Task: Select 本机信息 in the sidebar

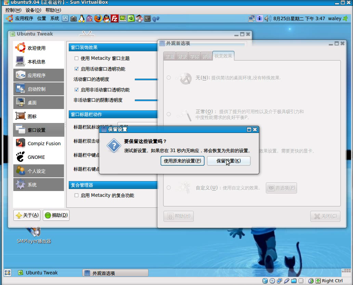Action: 39,62
